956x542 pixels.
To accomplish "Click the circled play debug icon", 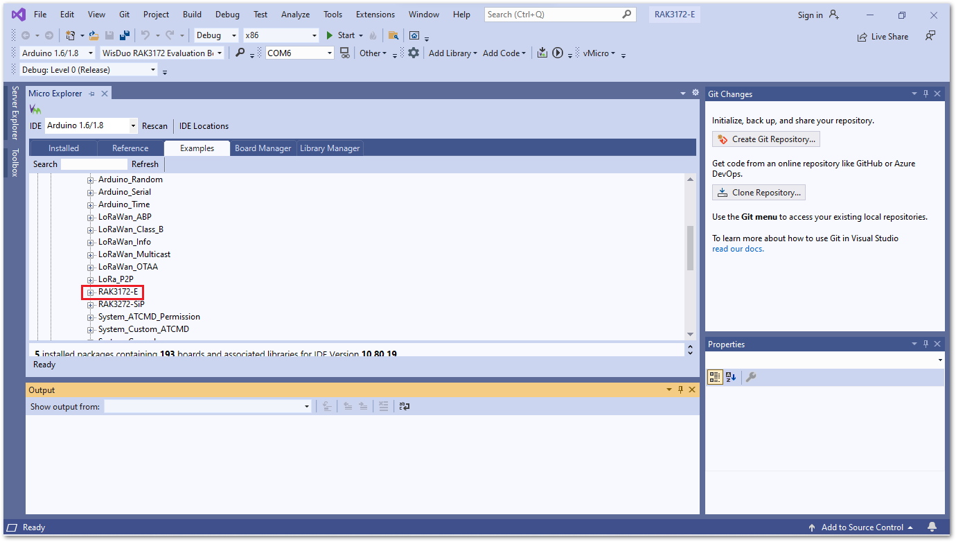I will (558, 53).
